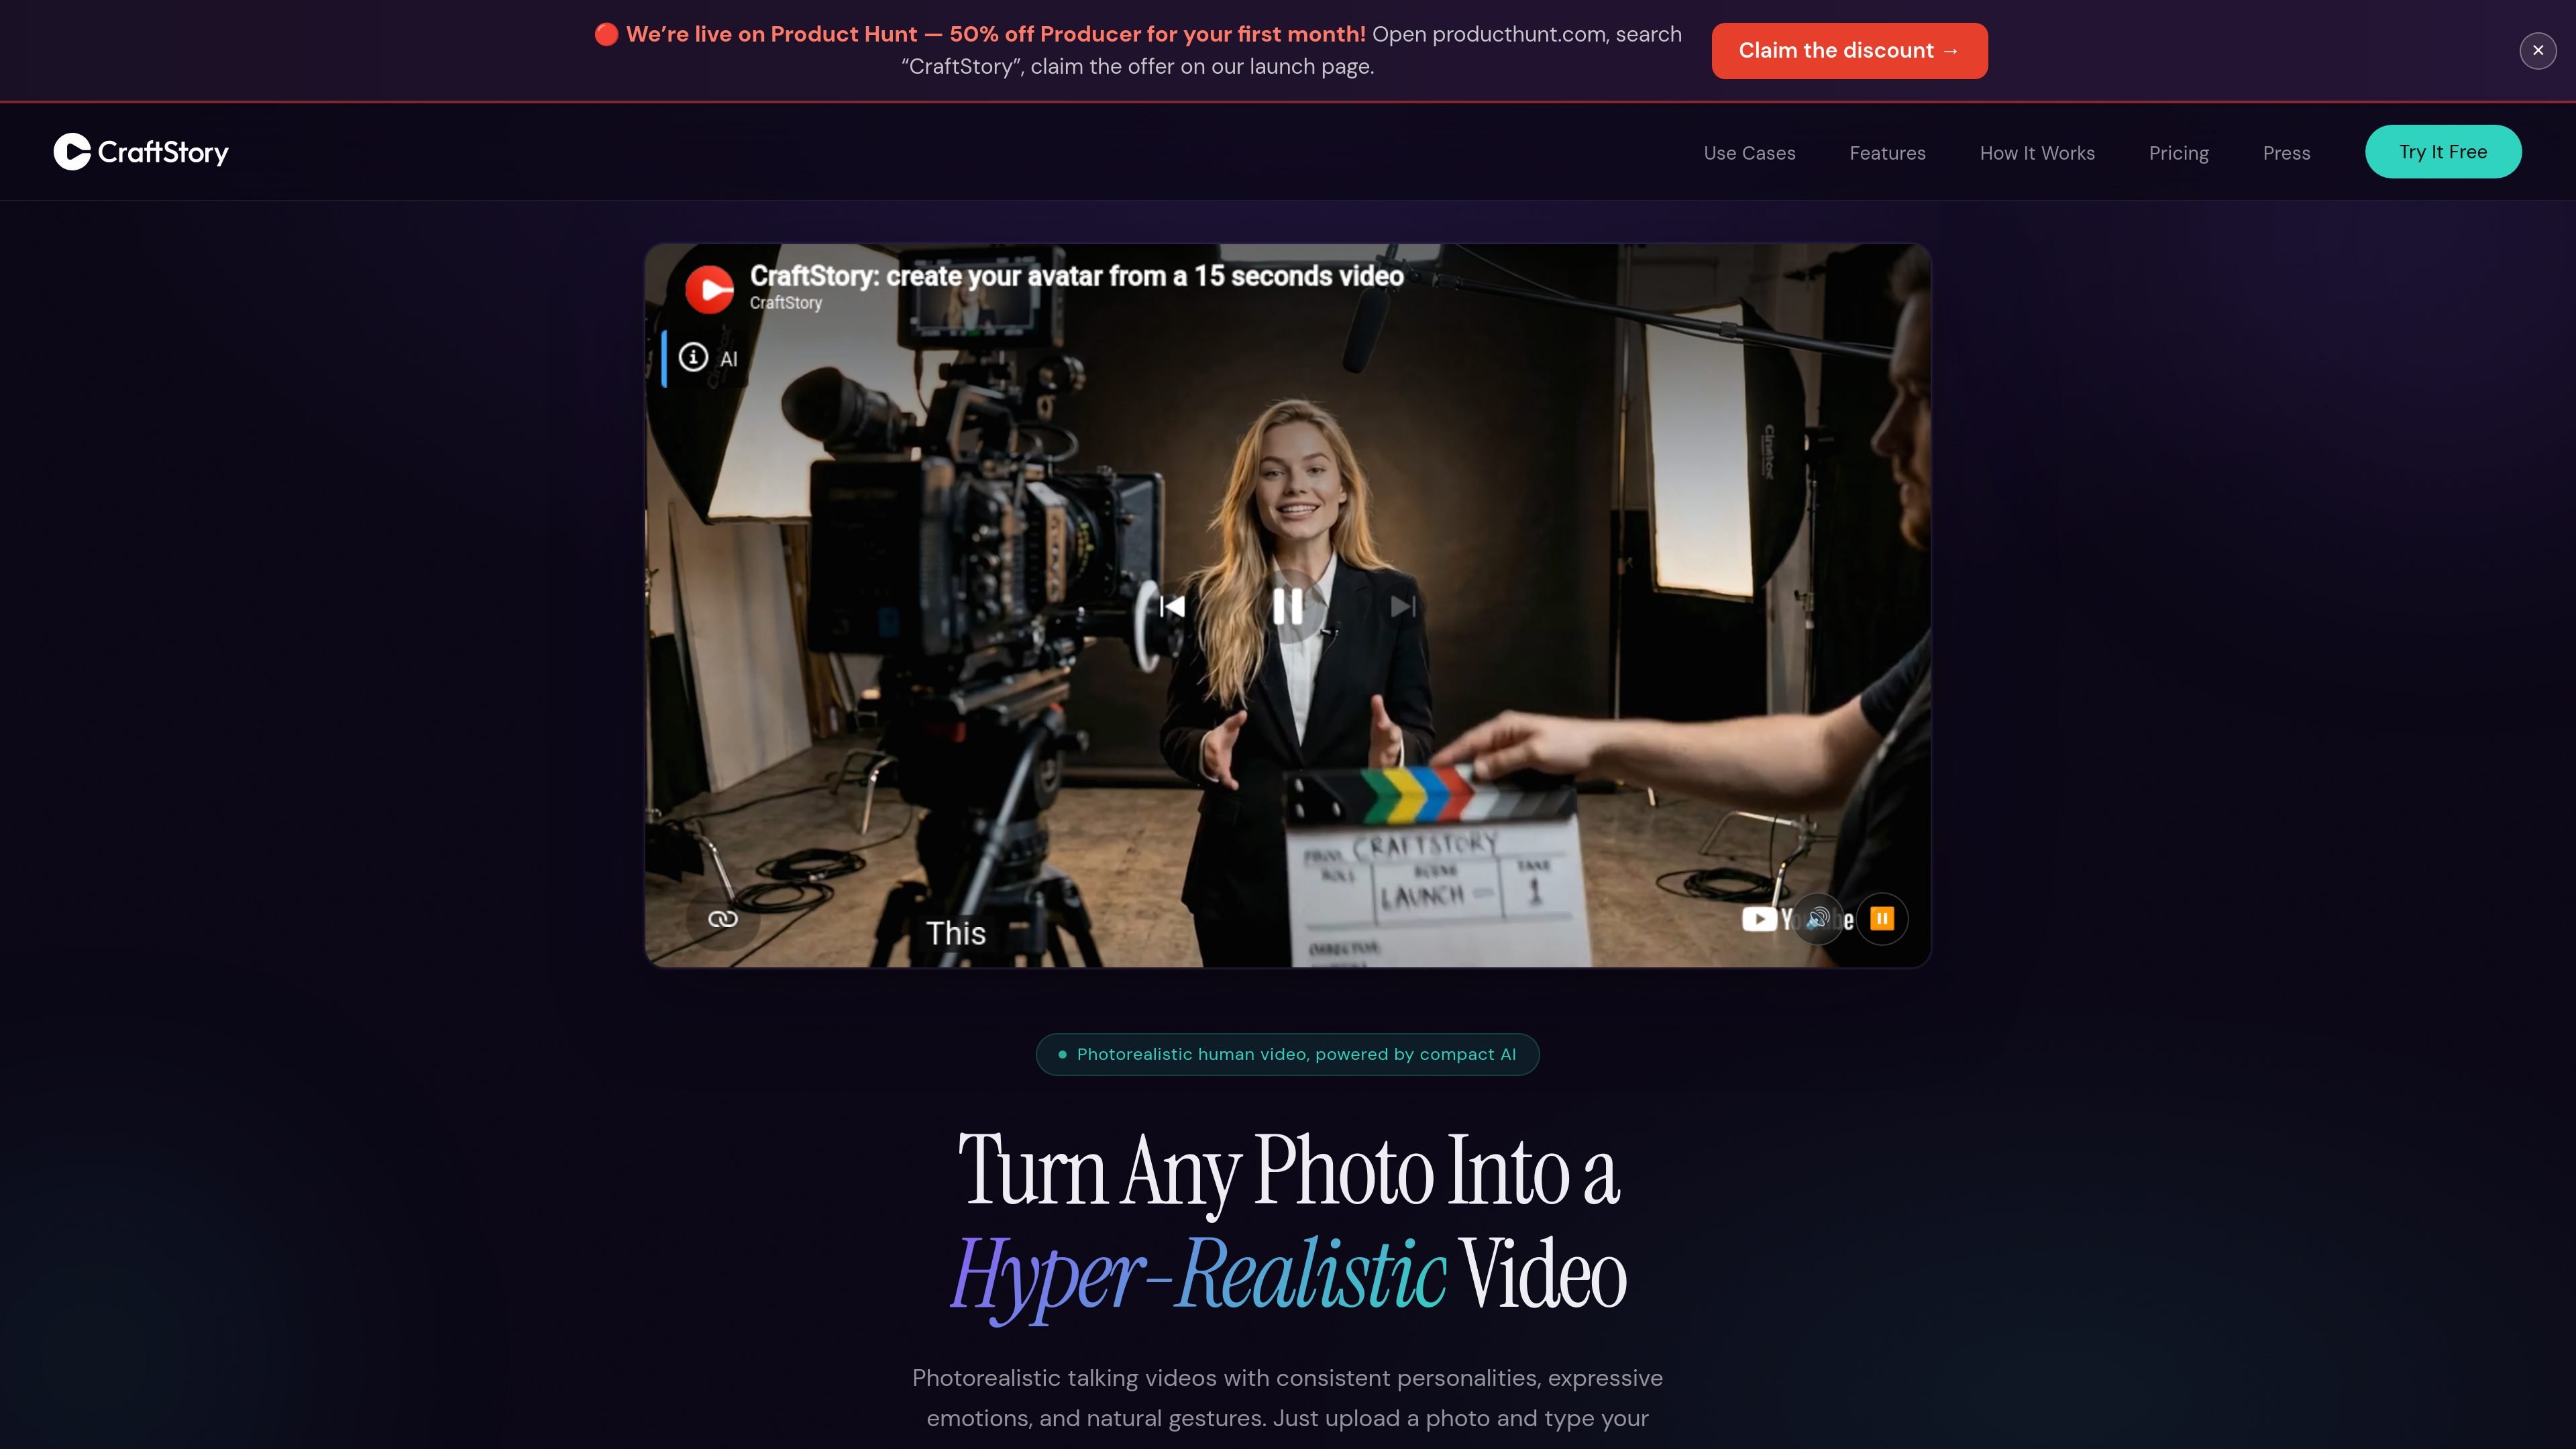This screenshot has width=2576, height=1449.
Task: Pause the video with the center pause icon
Action: [x=1288, y=606]
